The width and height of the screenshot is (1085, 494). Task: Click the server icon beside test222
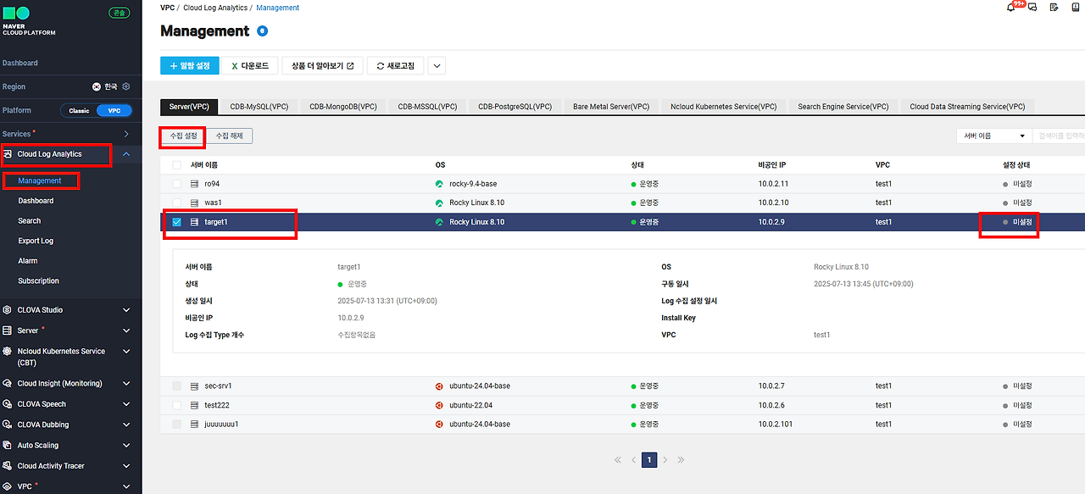[x=195, y=405]
